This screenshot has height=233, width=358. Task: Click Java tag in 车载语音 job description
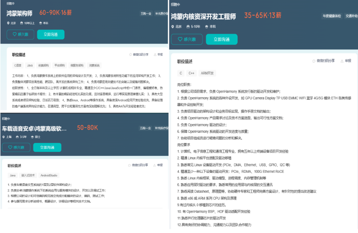(13, 175)
